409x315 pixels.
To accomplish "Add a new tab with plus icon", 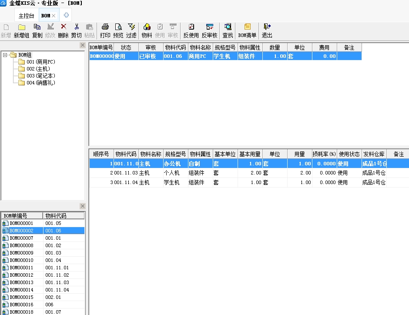I will coord(66,15).
